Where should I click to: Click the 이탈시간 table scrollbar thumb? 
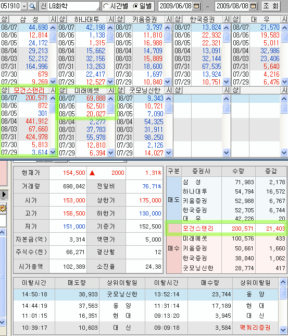pos(283,293)
